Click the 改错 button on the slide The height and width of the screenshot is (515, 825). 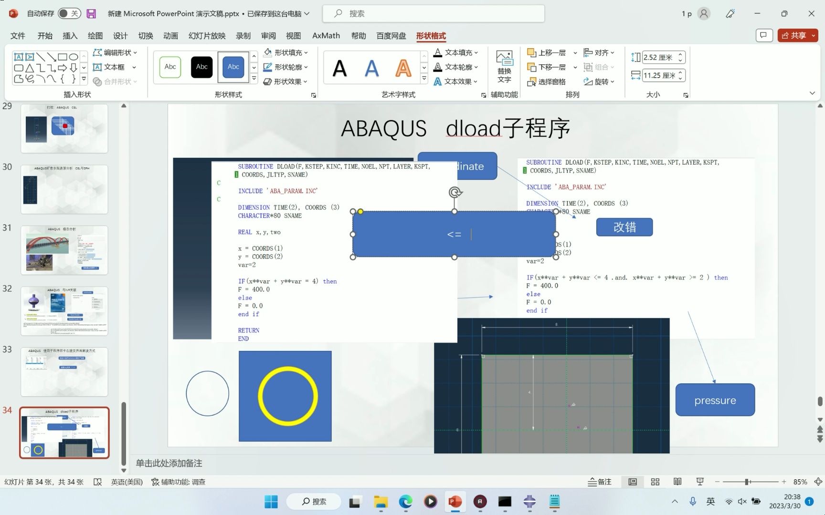(x=624, y=227)
